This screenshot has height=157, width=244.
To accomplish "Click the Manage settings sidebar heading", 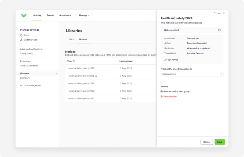I will coord(30,30).
